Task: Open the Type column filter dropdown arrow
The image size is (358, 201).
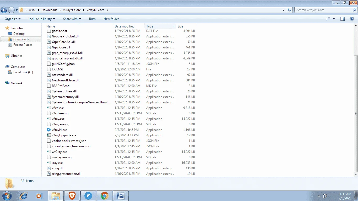Action: (173, 26)
